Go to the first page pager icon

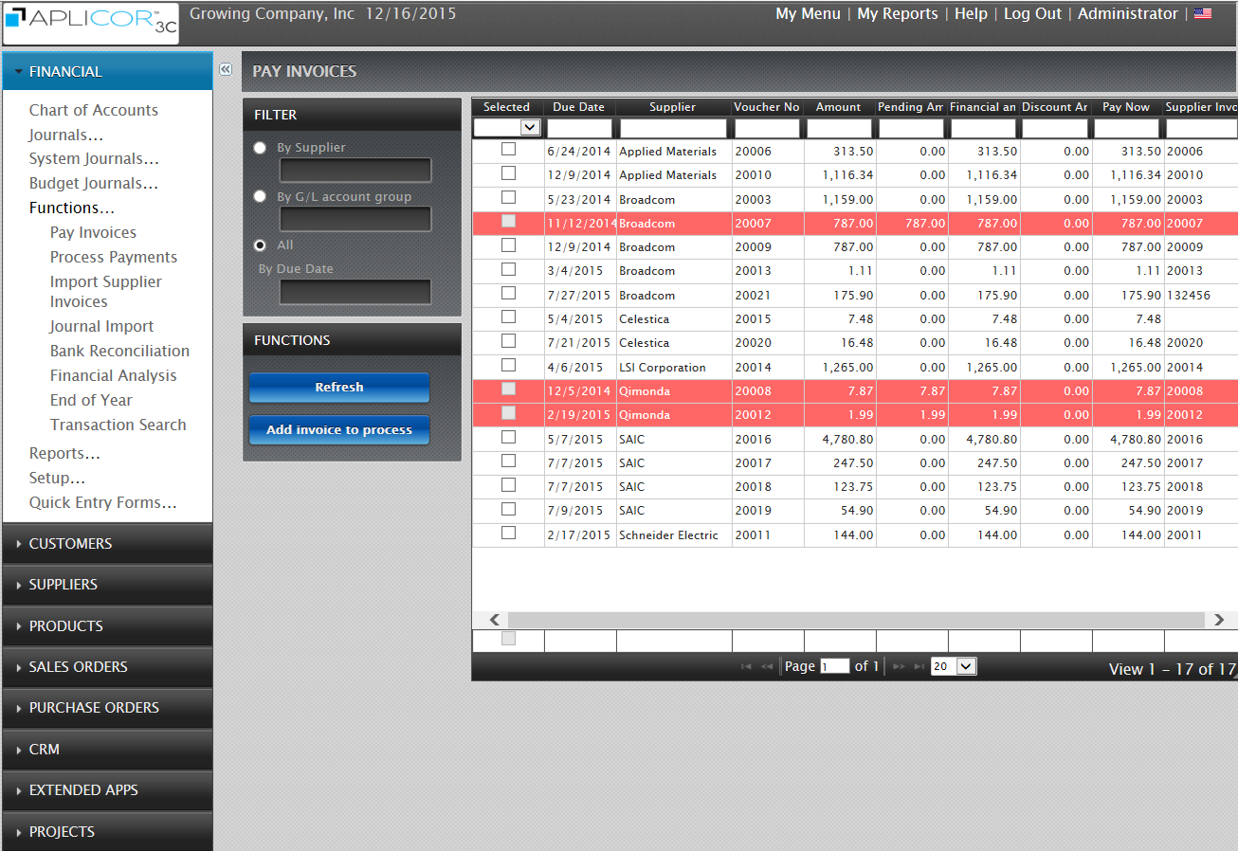point(746,667)
